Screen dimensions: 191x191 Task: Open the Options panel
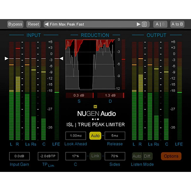(171, 156)
